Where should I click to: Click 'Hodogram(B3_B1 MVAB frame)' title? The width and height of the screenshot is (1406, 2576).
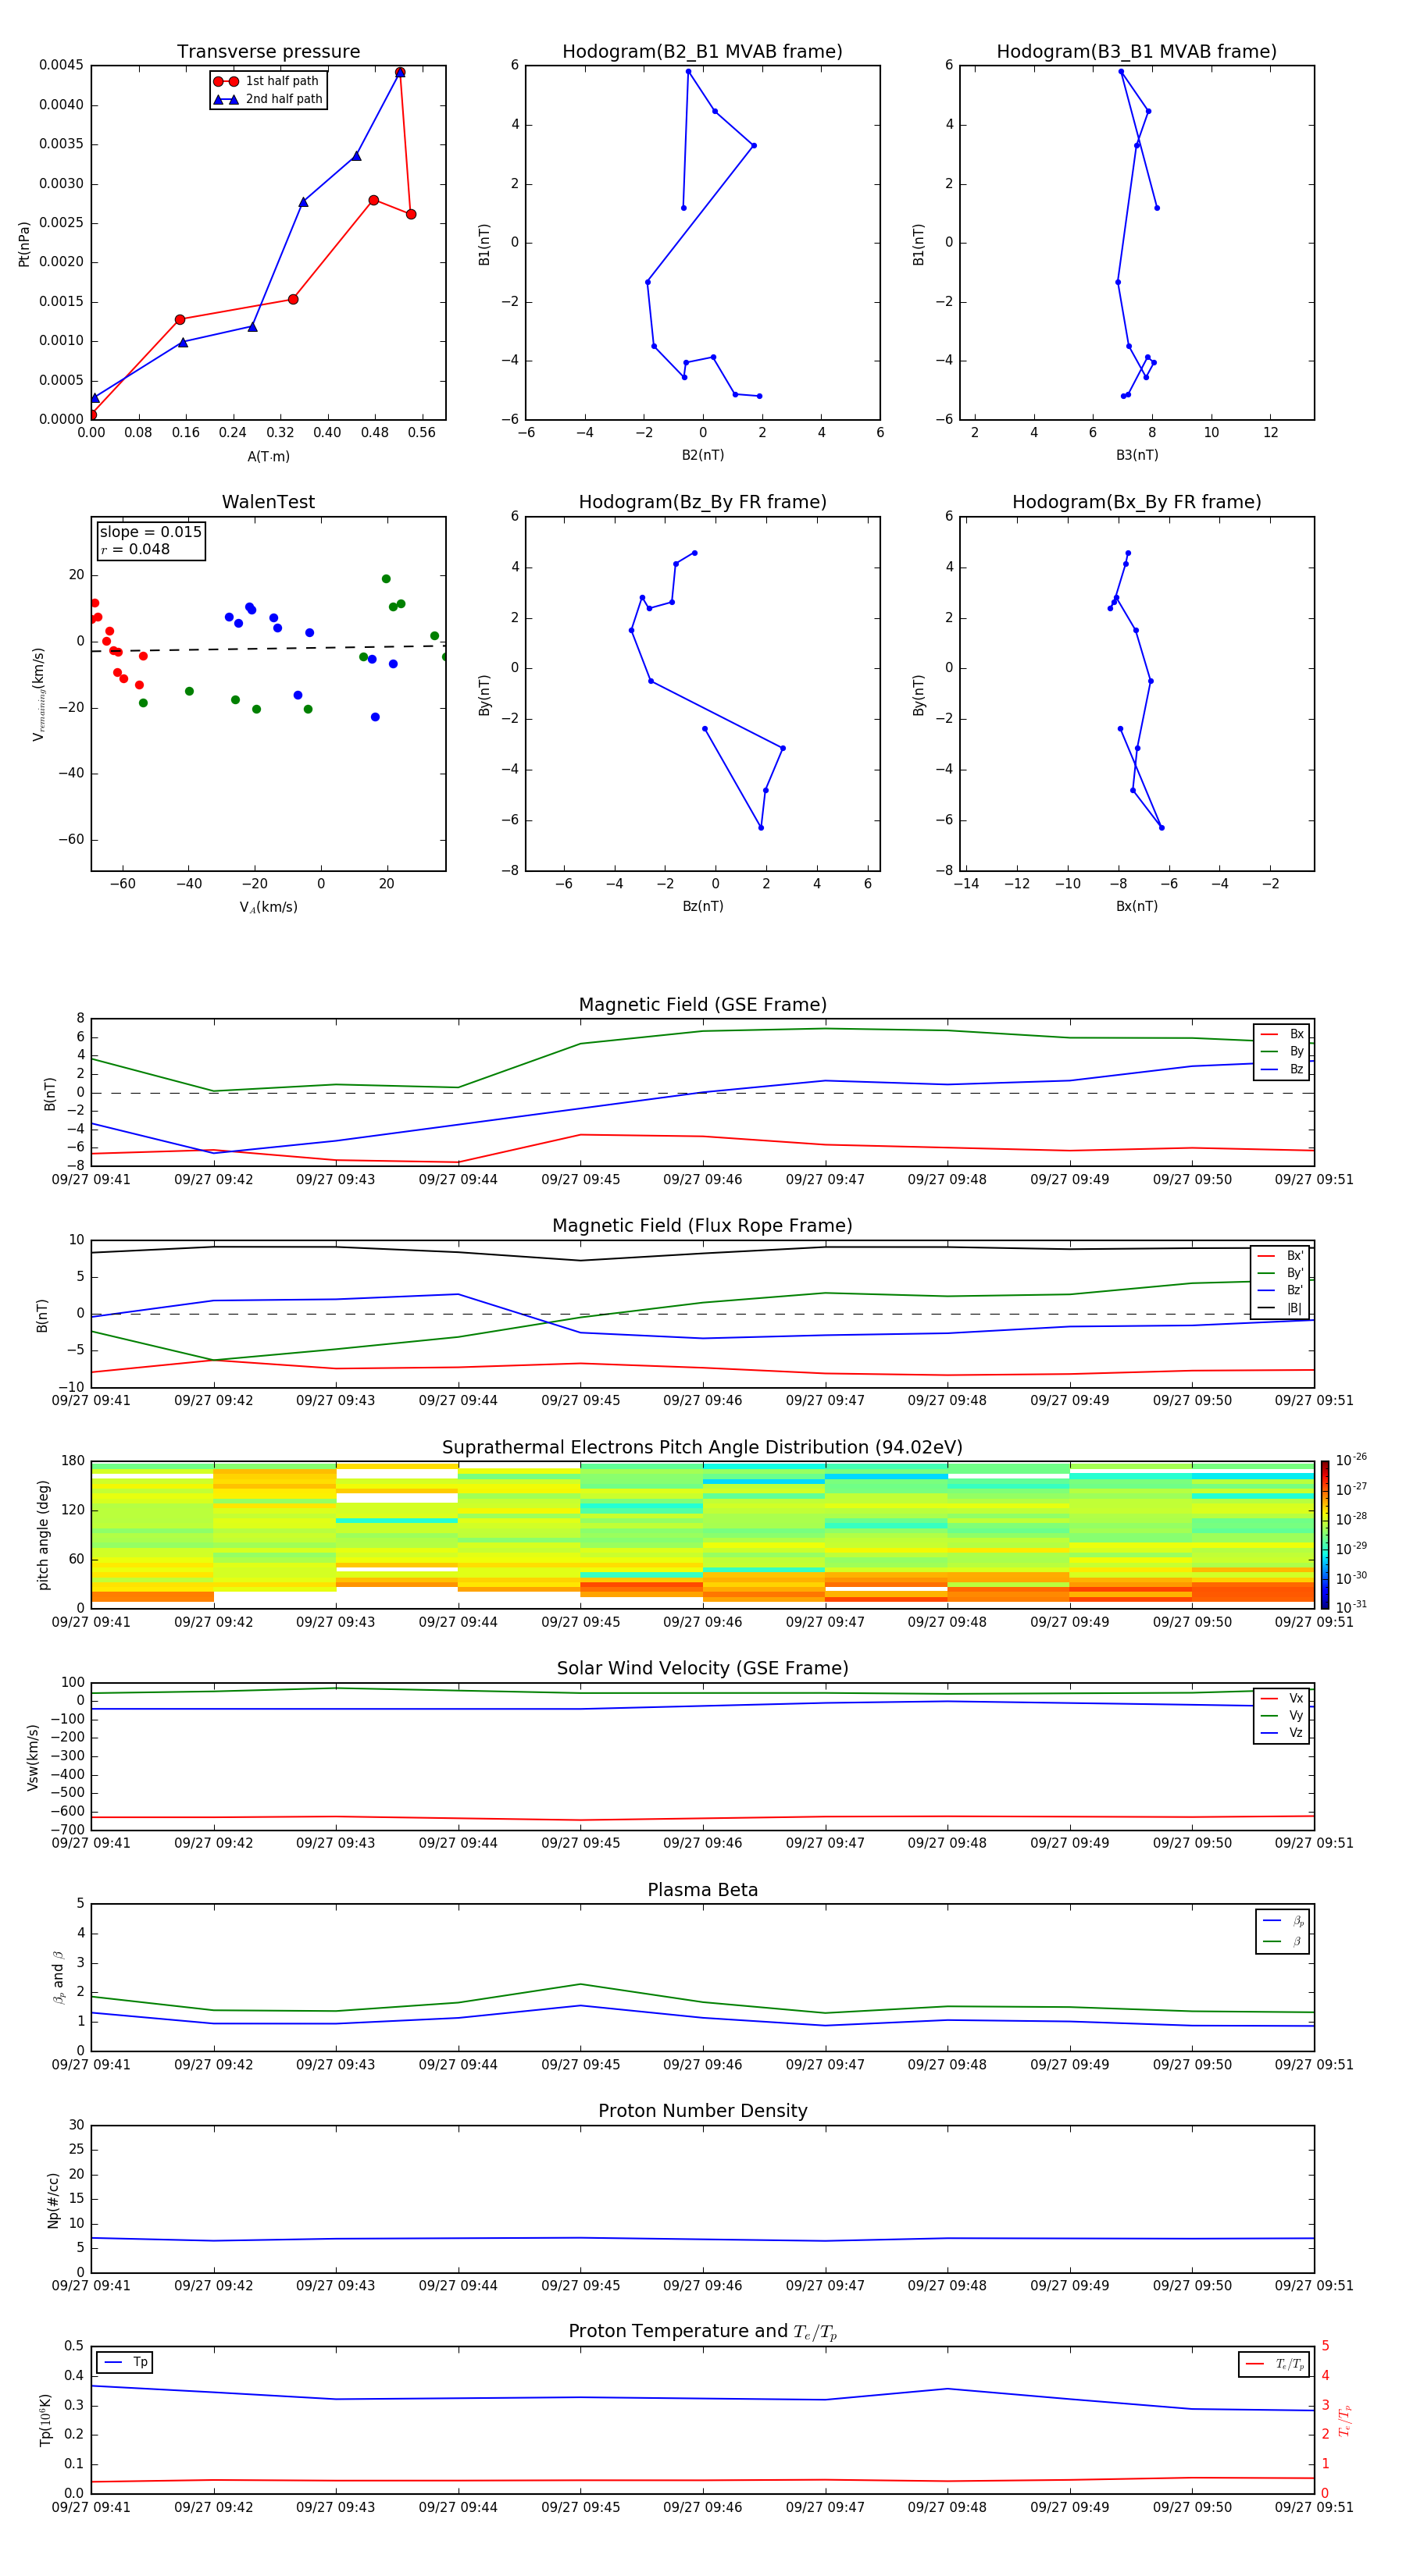click(x=1136, y=51)
